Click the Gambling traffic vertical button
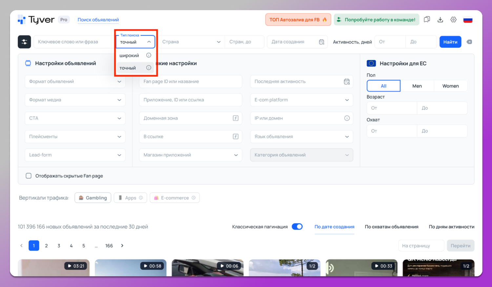The image size is (492, 287). tap(93, 198)
